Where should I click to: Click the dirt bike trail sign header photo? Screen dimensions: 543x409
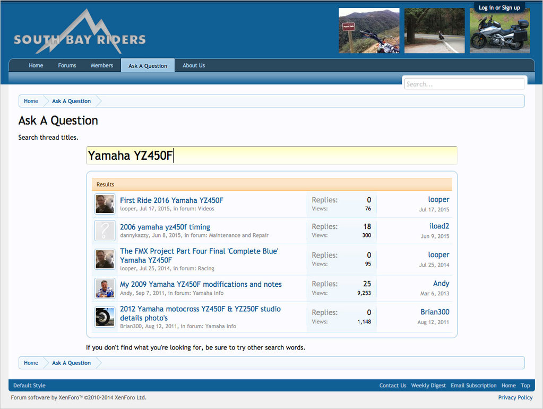click(x=369, y=31)
